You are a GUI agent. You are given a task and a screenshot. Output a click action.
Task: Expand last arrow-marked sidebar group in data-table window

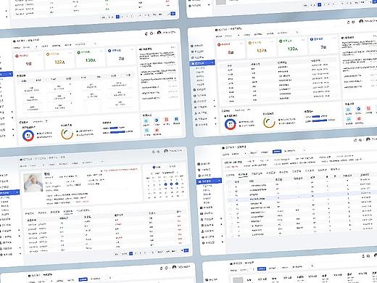[x=223, y=242]
